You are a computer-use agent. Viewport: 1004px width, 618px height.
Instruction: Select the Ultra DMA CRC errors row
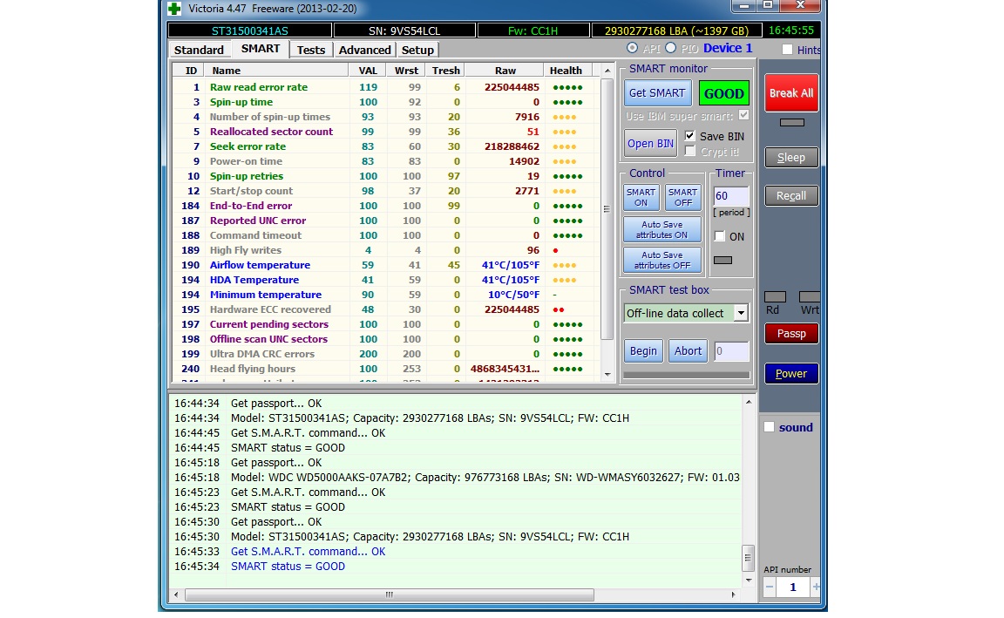pos(386,354)
